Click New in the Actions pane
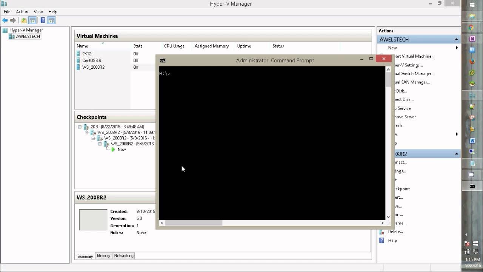This screenshot has height=272, width=483. click(392, 48)
